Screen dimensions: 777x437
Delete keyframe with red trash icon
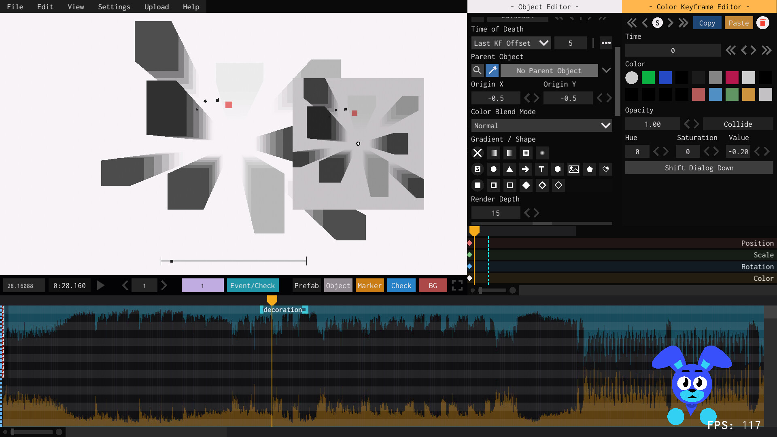pos(763,23)
